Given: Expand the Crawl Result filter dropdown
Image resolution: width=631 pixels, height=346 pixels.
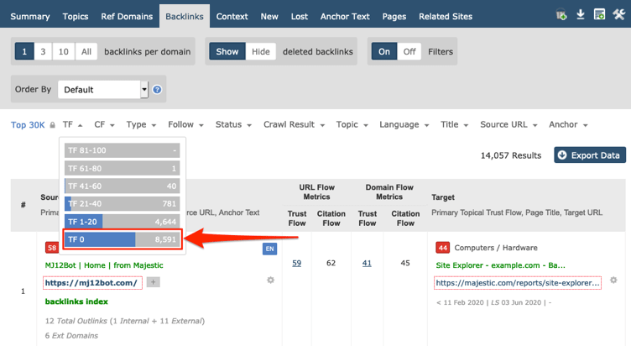Looking at the screenshot, I should [295, 125].
